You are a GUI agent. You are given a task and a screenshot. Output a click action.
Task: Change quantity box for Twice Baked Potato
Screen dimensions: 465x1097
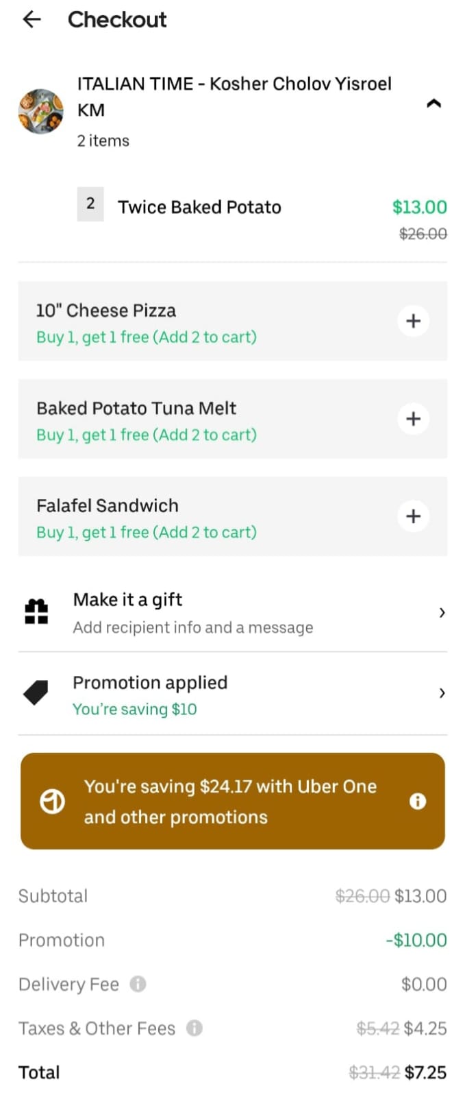click(90, 204)
